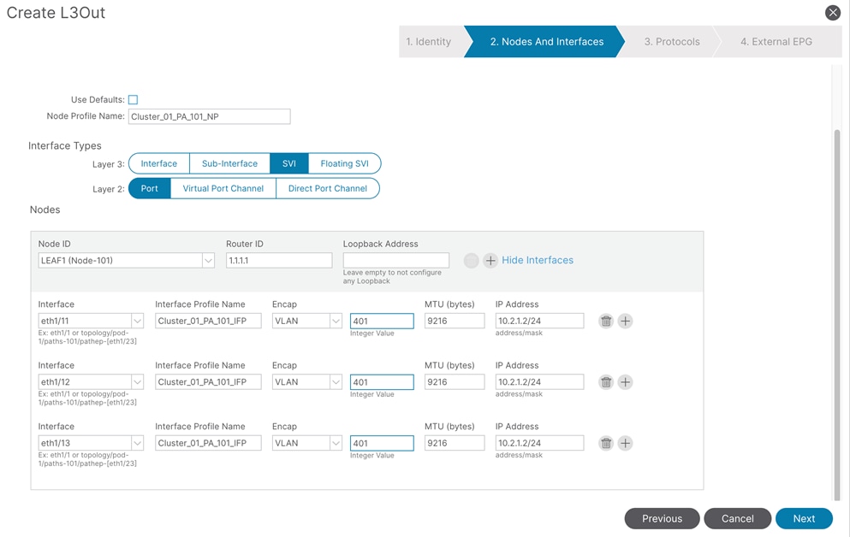
Task: Add a new interface below eth1/12
Action: (626, 381)
